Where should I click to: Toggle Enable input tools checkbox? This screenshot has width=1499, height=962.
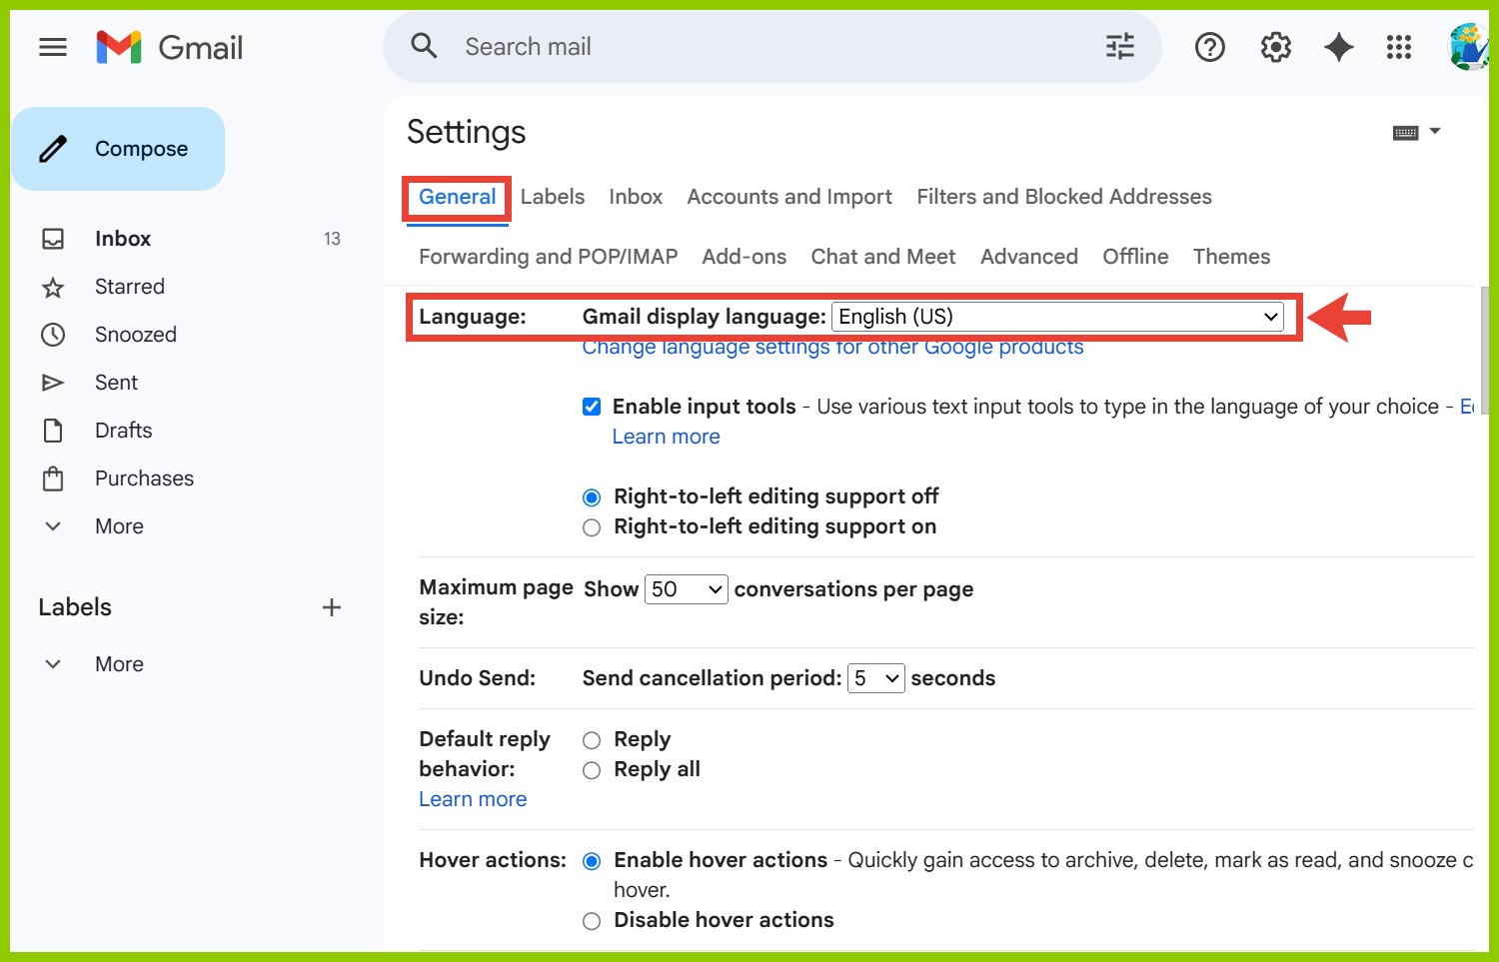click(x=592, y=407)
